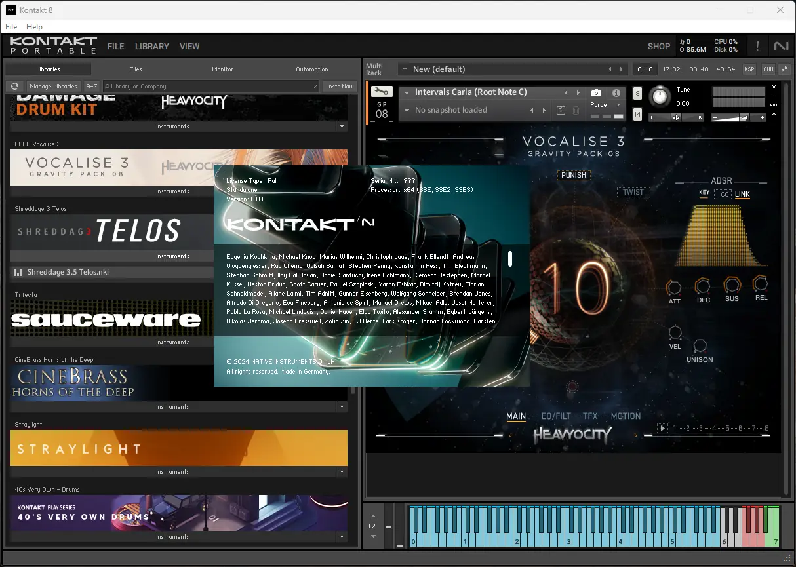Image resolution: width=796 pixels, height=567 pixels.
Task: Click the exclamation alert icon in header
Action: click(758, 46)
